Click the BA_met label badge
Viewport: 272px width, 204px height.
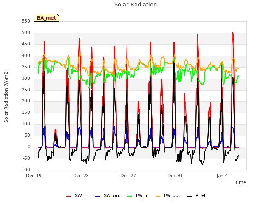click(47, 18)
